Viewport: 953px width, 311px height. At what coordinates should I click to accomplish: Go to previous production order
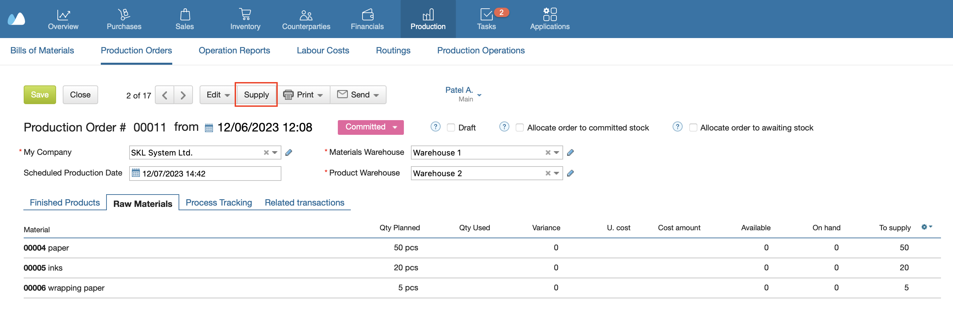tap(165, 95)
